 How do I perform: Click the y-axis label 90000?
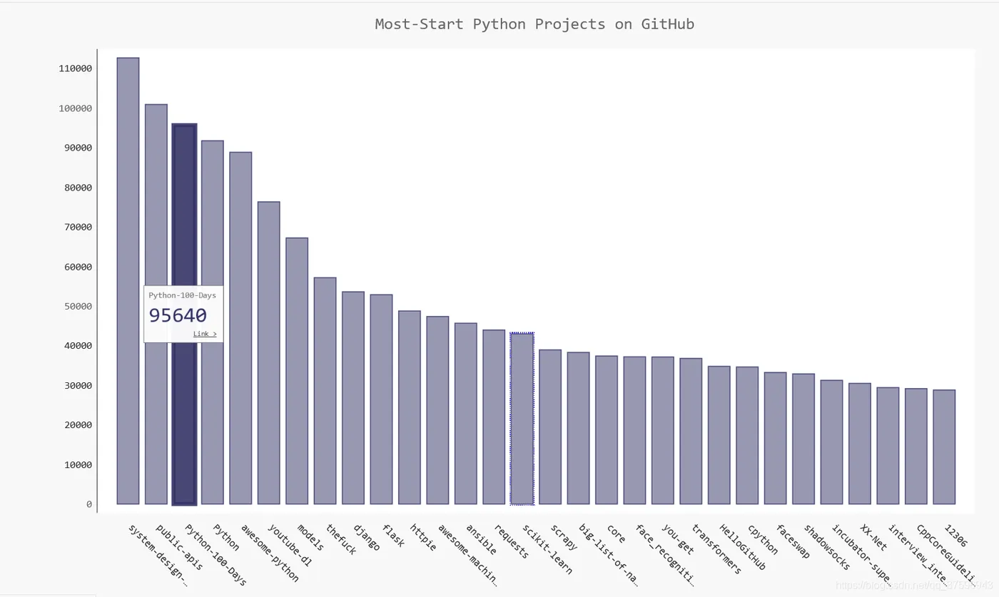tap(78, 148)
